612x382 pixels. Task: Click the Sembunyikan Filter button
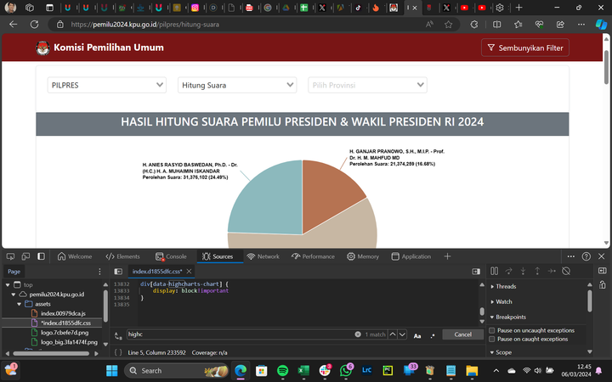click(x=524, y=48)
